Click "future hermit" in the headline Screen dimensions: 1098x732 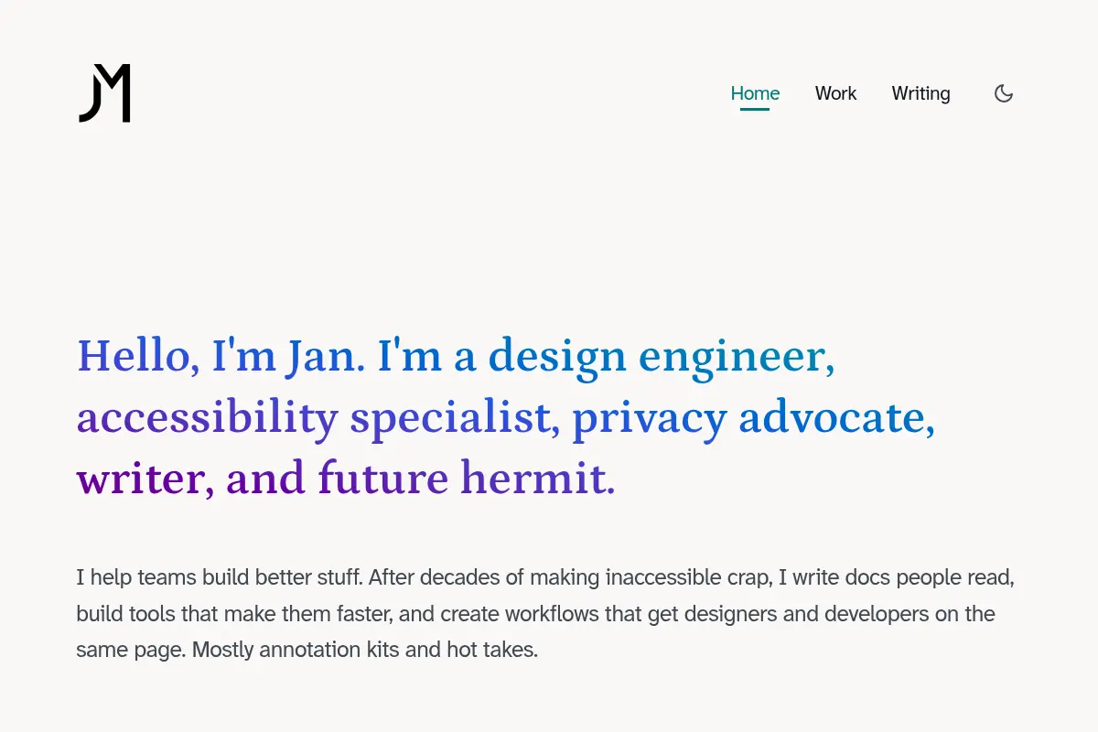462,479
